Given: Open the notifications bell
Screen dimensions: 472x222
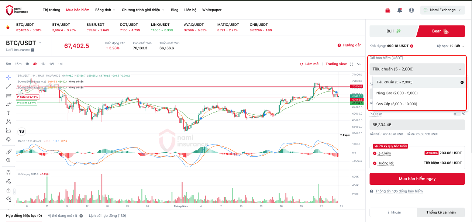Looking at the screenshot, I should (x=400, y=10).
